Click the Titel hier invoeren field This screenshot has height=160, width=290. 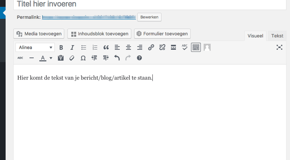(x=150, y=4)
